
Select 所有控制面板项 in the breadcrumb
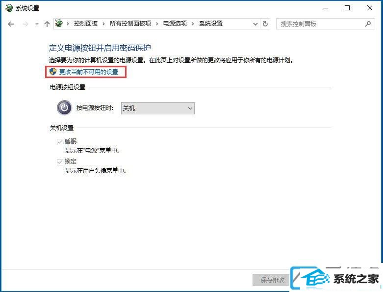pyautogui.click(x=130, y=24)
